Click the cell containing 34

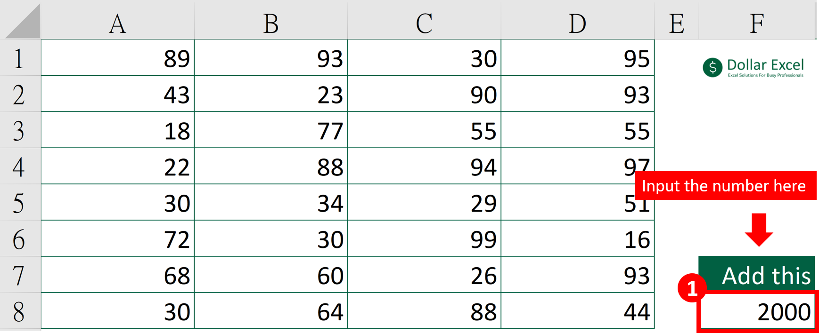[x=270, y=202]
